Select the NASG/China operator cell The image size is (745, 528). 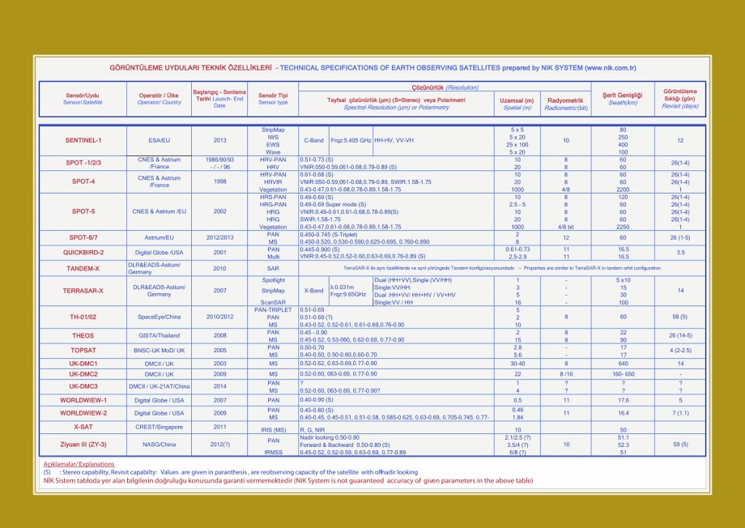160,445
